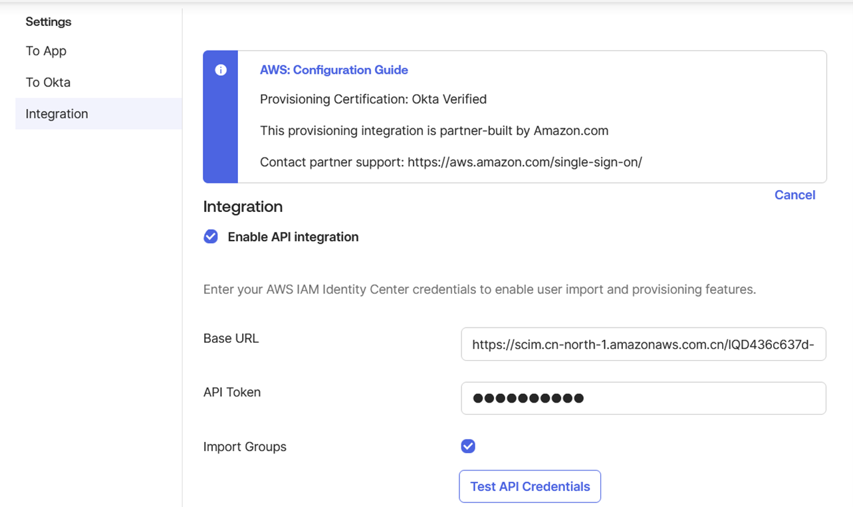Click Cancel to discard integration edits
Screen dimensions: 853x507
coord(794,195)
